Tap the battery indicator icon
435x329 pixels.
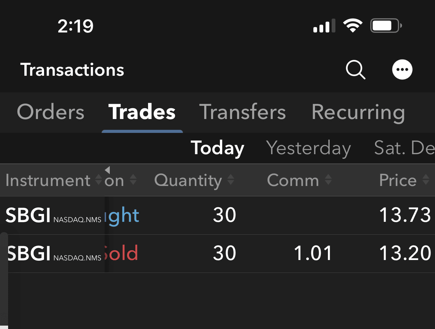click(x=386, y=26)
